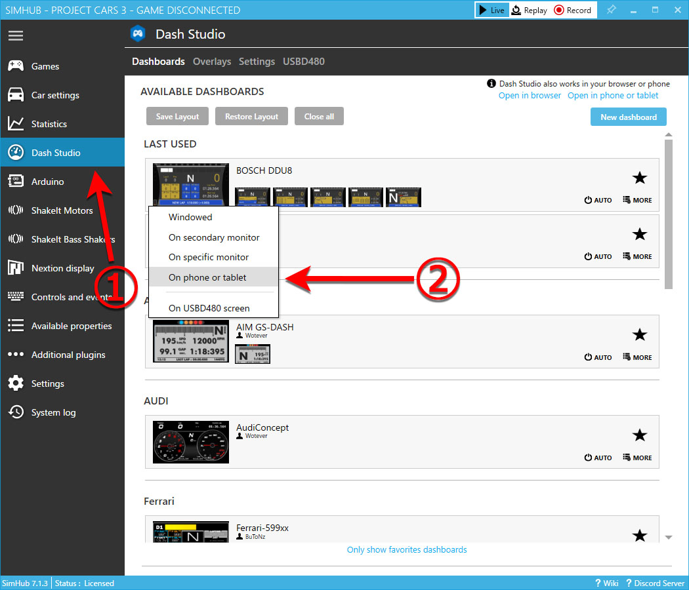This screenshot has height=590, width=689.
Task: Click the Additional plugins dots icon
Action: click(16, 354)
